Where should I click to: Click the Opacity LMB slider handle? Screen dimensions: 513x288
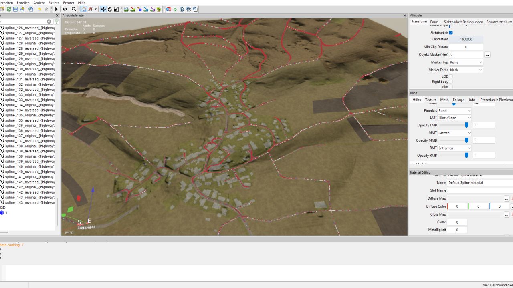pos(467,125)
